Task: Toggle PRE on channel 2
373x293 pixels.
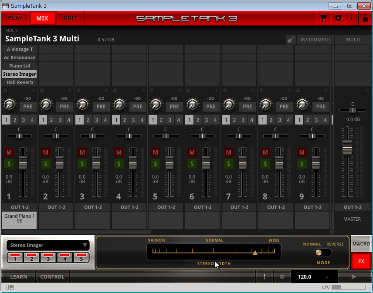Action: point(64,107)
